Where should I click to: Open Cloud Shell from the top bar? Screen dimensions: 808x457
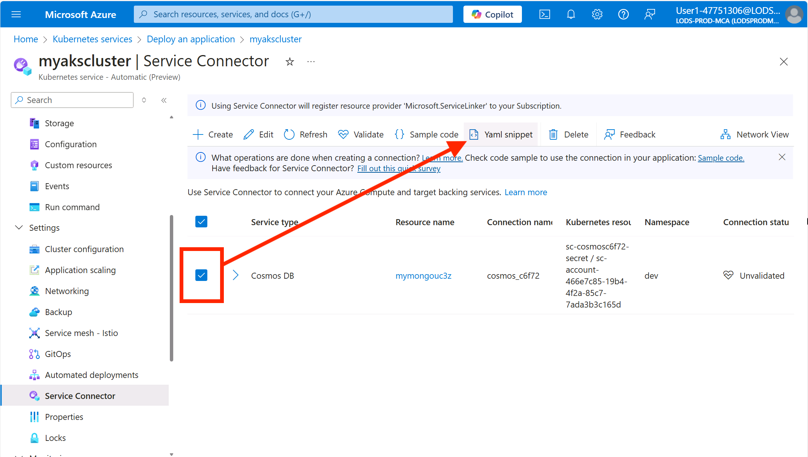pyautogui.click(x=544, y=14)
